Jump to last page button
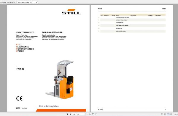The width and height of the screenshot is (178, 116). (x=90, y=114)
